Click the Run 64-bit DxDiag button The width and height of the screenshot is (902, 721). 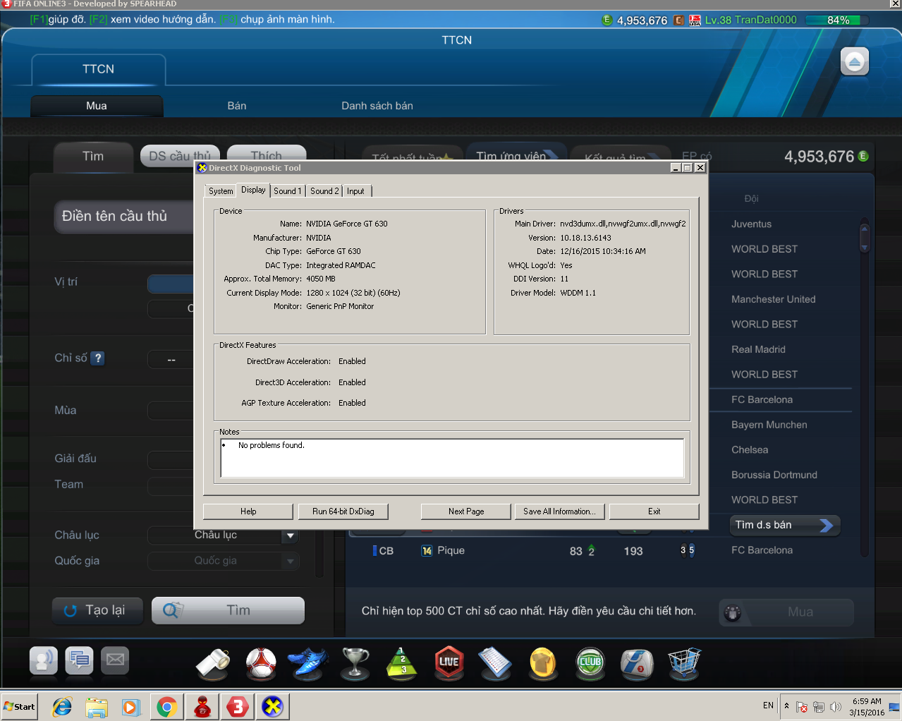click(343, 511)
